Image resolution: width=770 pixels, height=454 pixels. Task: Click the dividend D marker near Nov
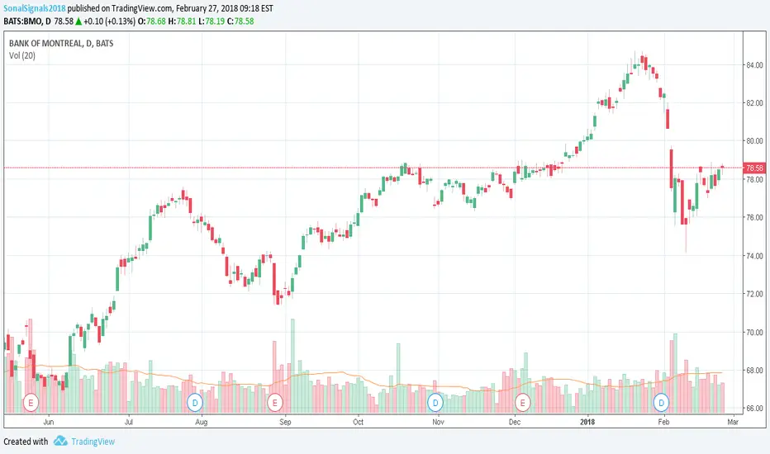click(x=435, y=403)
